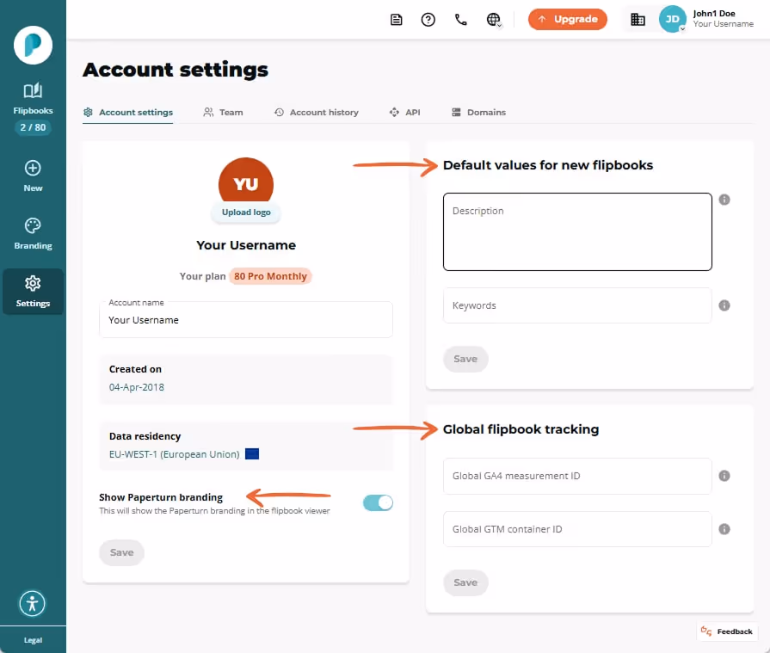Toggle Show Paperturn branding switch
This screenshot has height=653, width=770.
tap(379, 502)
